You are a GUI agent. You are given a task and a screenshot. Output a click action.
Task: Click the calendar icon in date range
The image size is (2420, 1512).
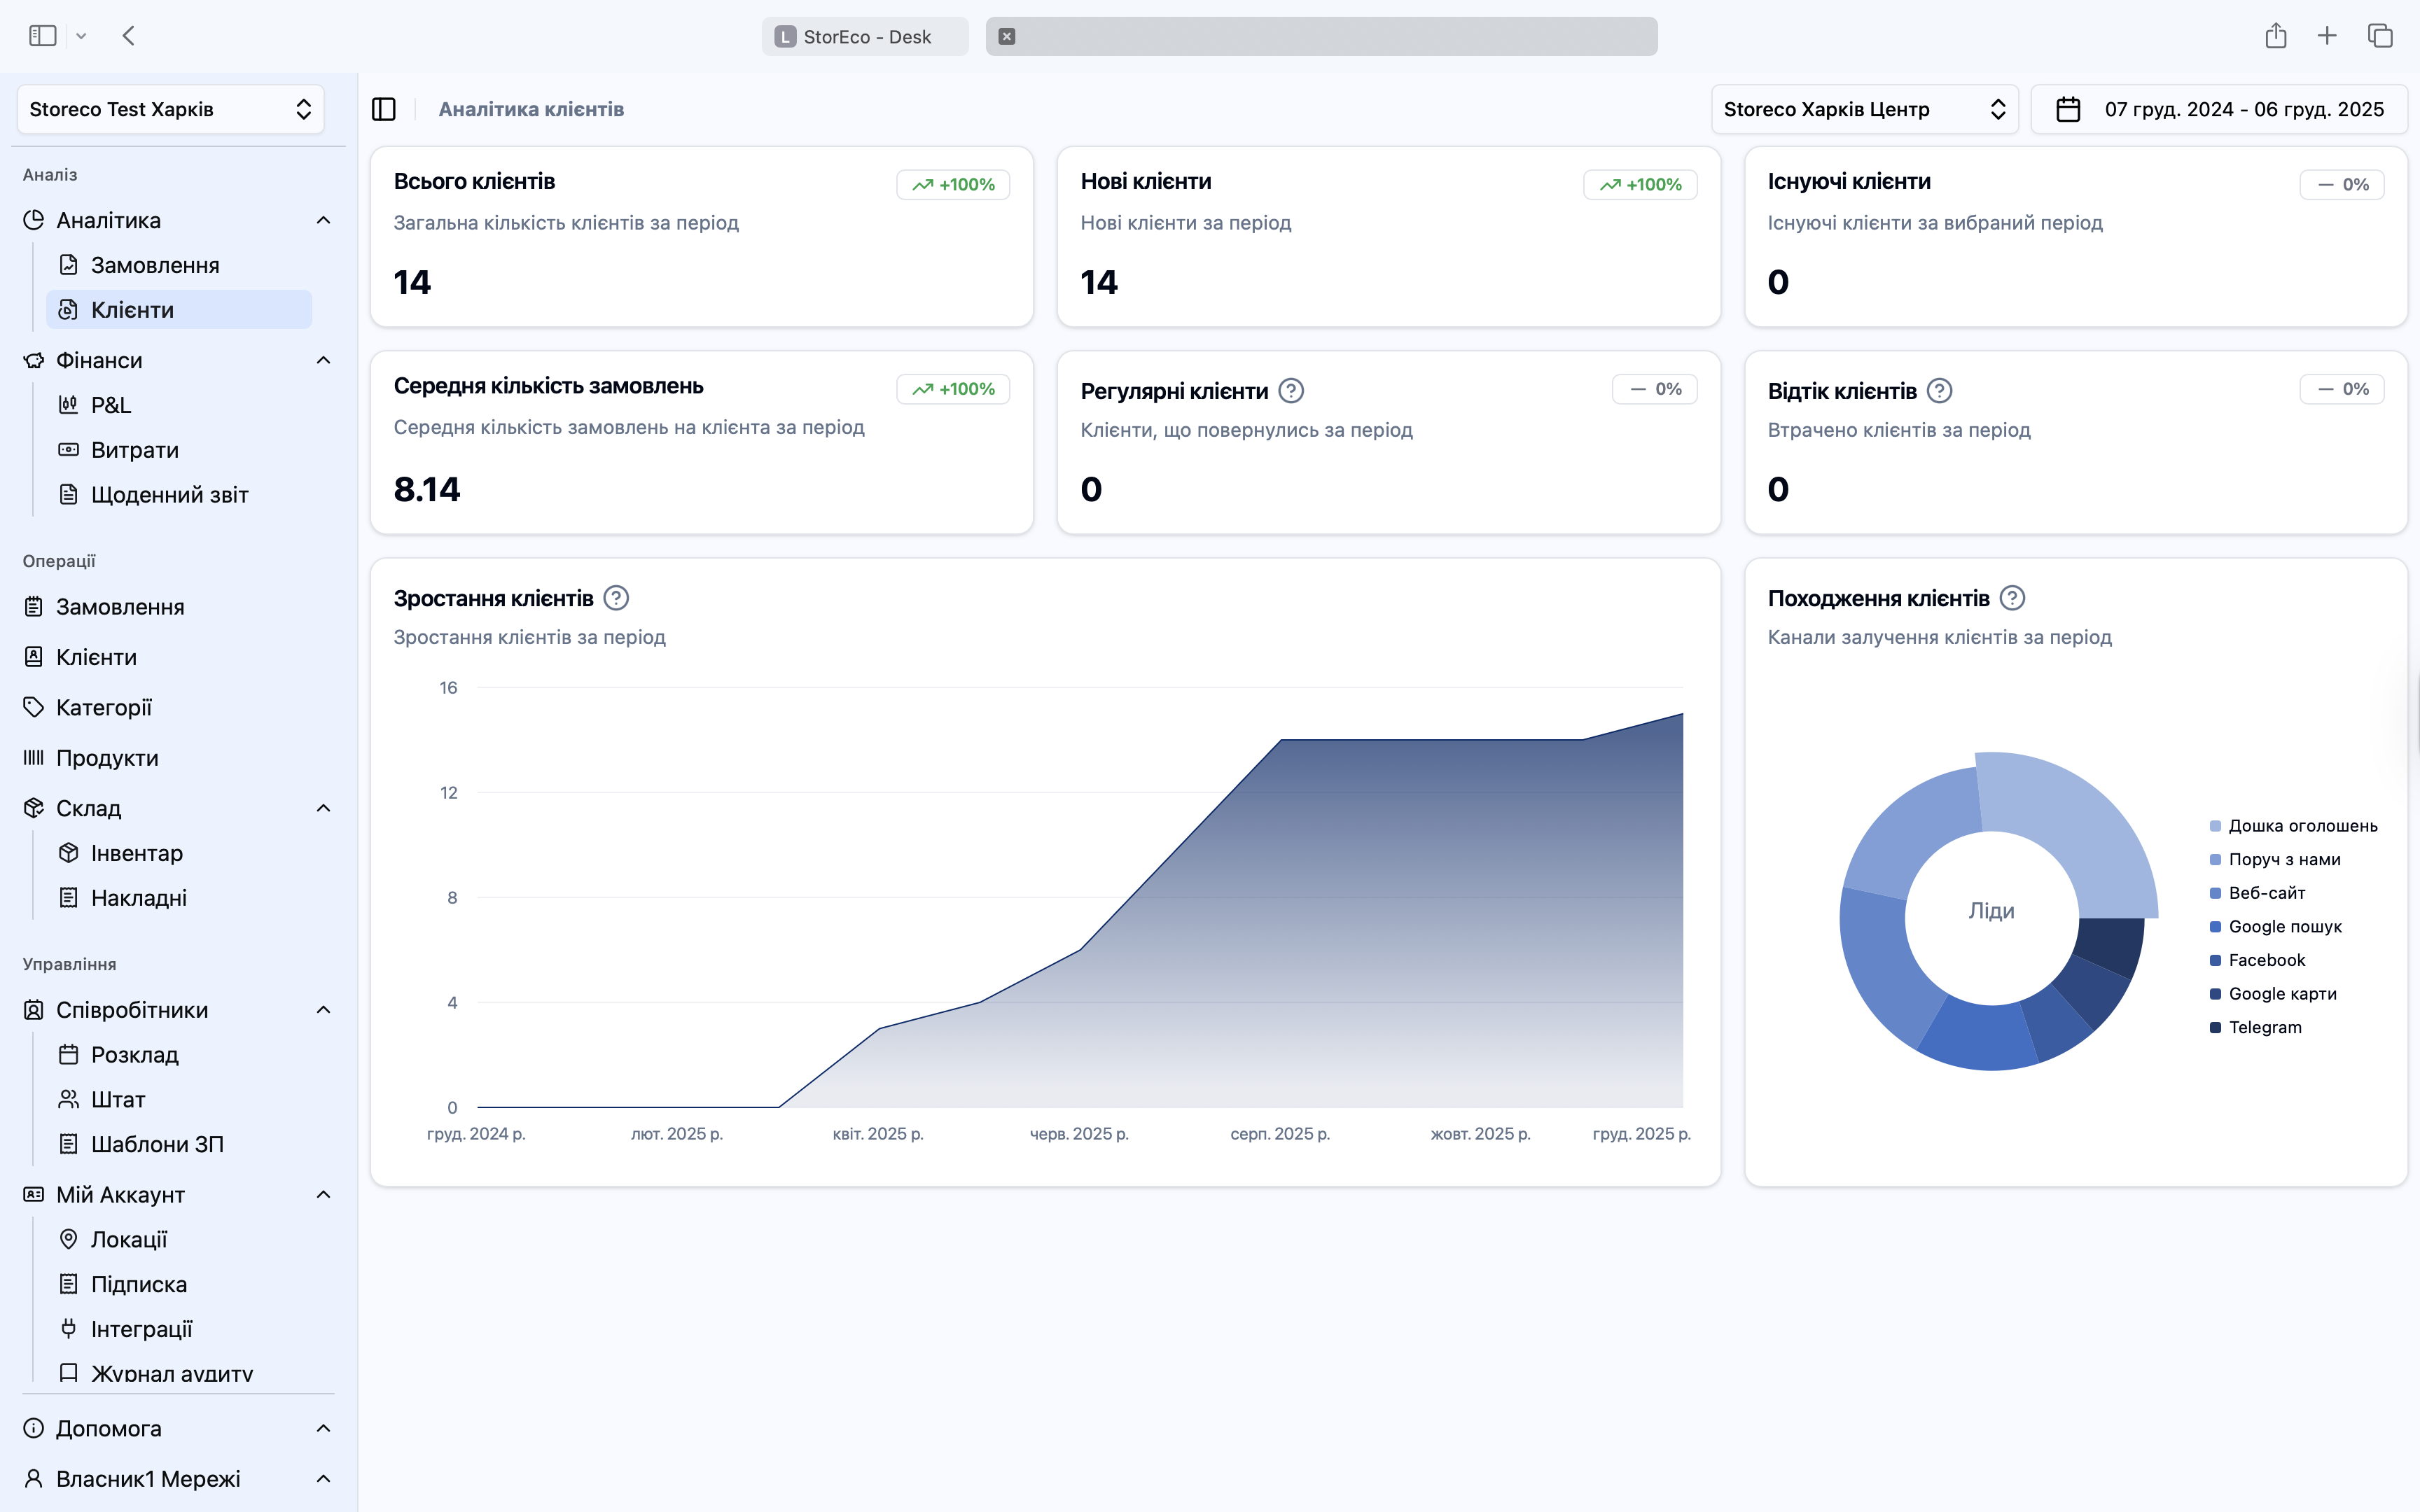pyautogui.click(x=2068, y=109)
